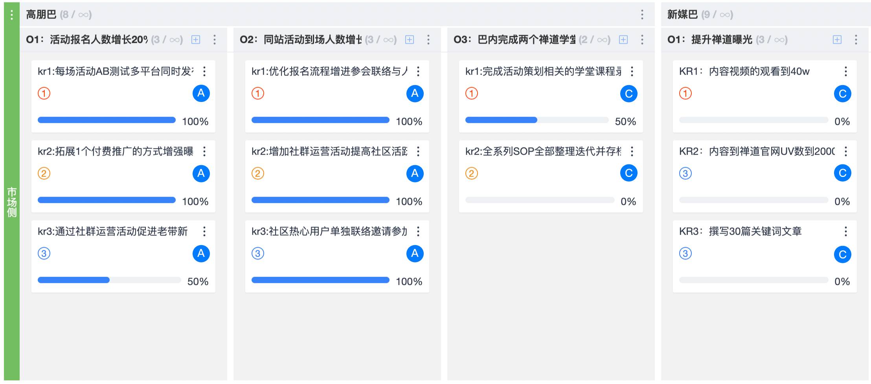871x384 pixels.
Task: Click the plus icon on the O2 同站活动到场人数 column
Action: (x=410, y=40)
